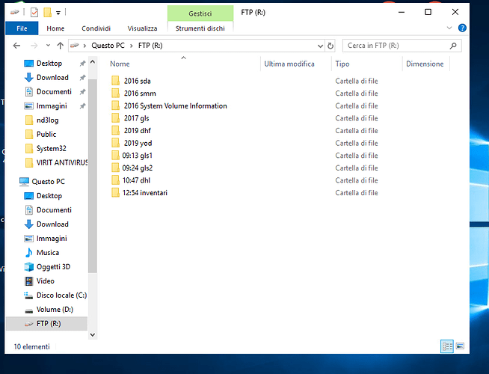Open Desktop under Questo PC
The image size is (489, 374).
click(49, 196)
